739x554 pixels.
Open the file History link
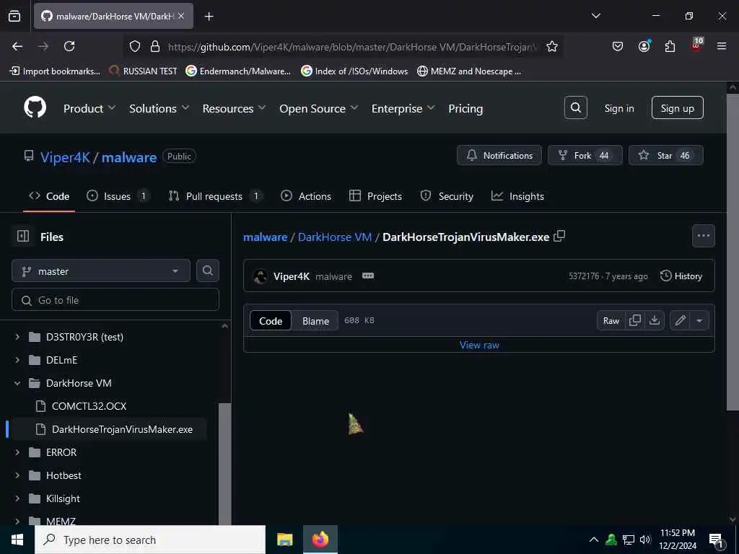pyautogui.click(x=681, y=276)
